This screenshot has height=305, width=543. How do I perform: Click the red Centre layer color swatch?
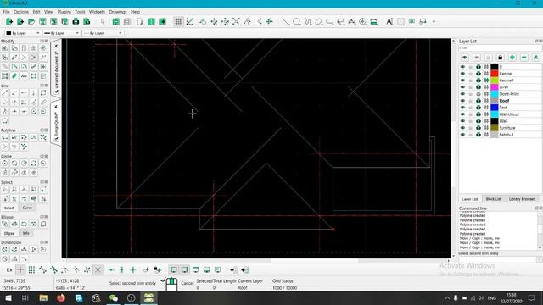[x=495, y=74]
